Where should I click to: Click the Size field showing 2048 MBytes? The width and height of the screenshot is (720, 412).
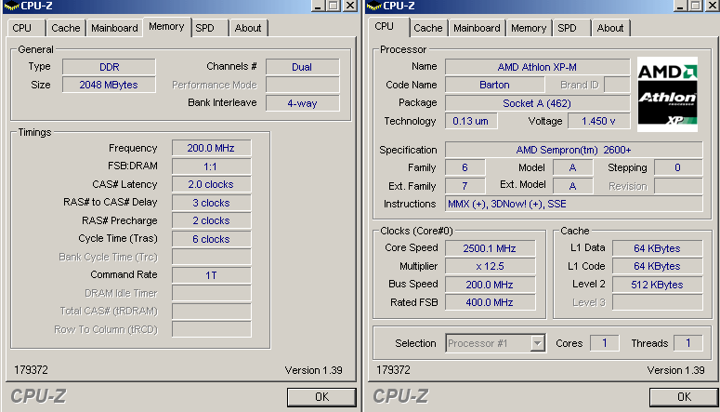pos(109,85)
